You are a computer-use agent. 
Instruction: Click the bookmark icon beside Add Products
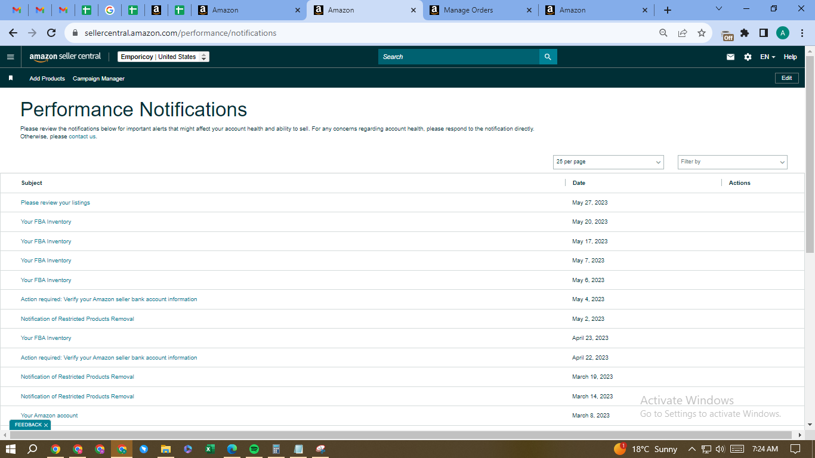(x=11, y=78)
